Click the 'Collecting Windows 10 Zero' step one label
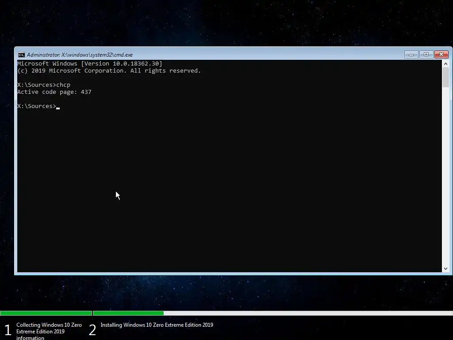The width and height of the screenshot is (453, 340). [49, 331]
